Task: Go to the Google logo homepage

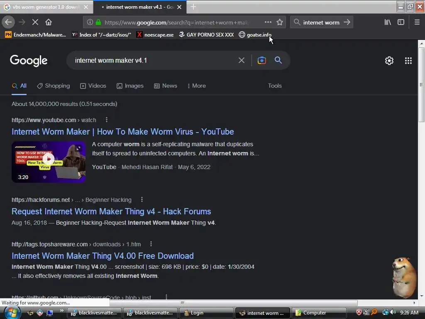Action: click(29, 61)
